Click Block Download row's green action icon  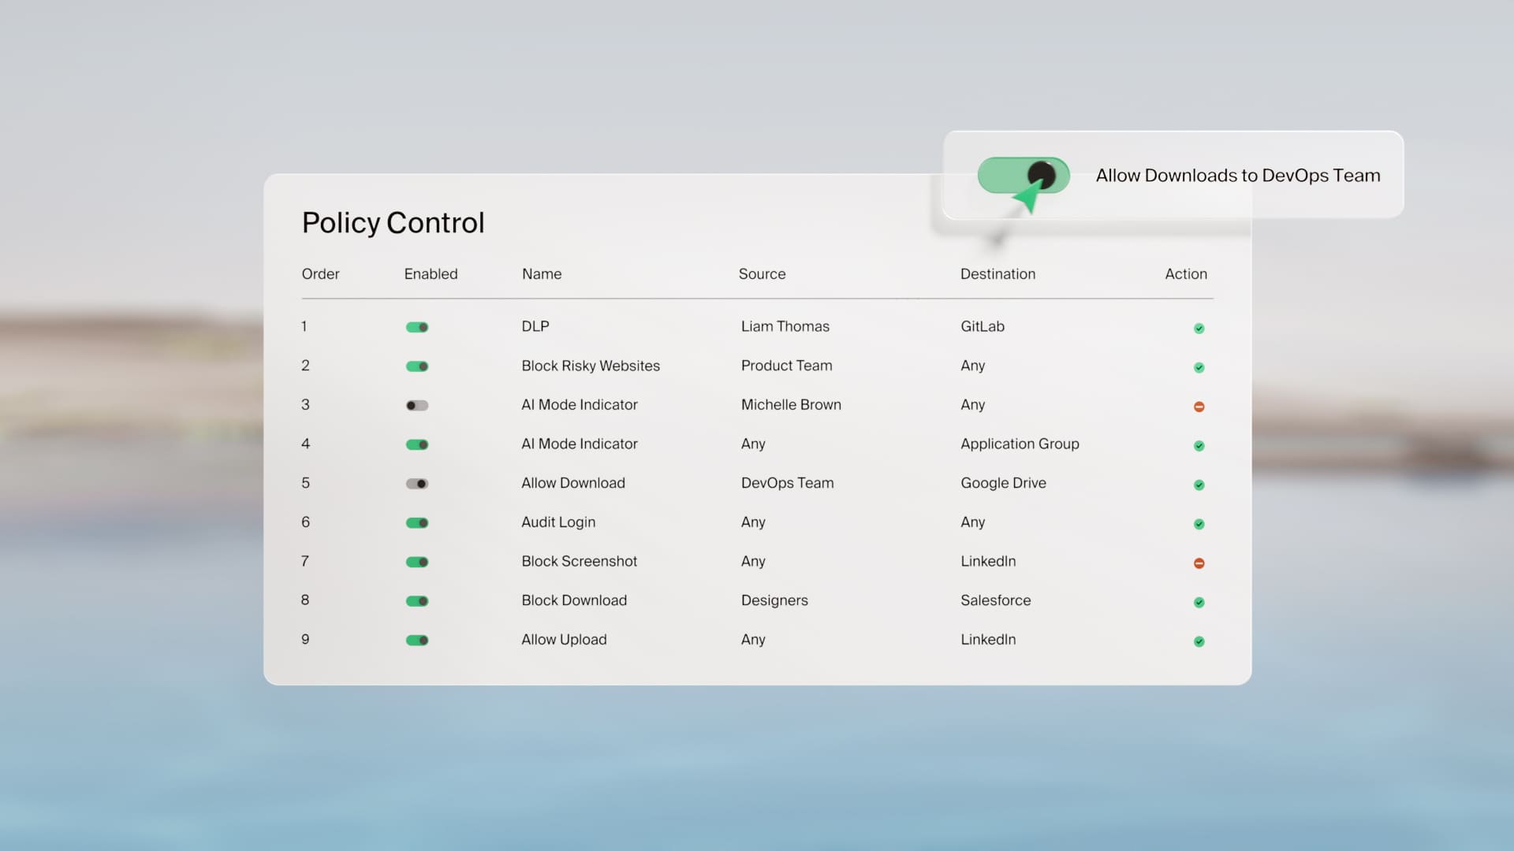click(1199, 602)
